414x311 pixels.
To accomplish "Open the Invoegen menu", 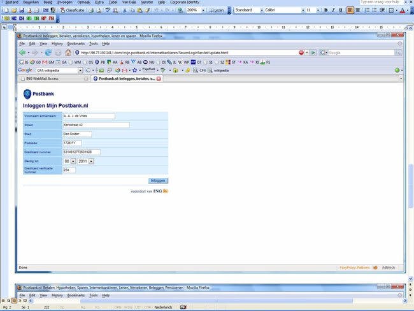I will coord(65,2).
